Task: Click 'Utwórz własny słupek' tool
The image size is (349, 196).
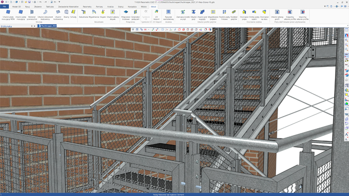Action: (x=113, y=15)
